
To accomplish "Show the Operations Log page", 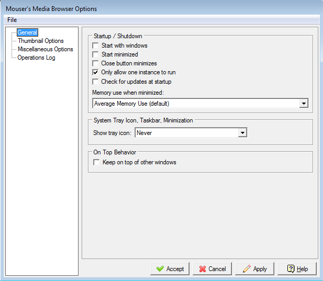I will click(x=36, y=58).
